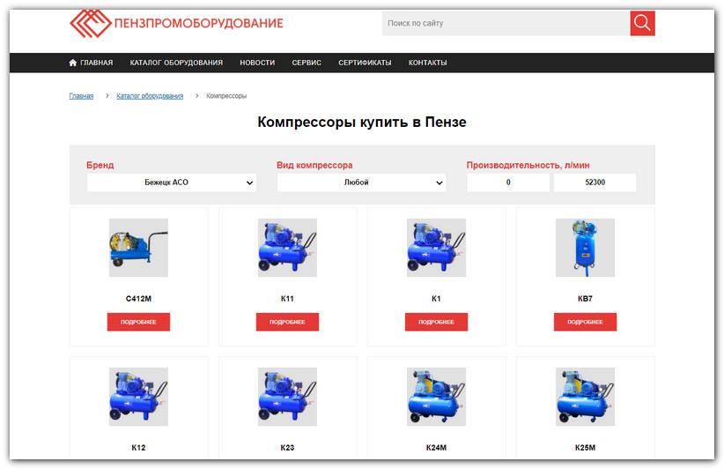The image size is (724, 469).
Task: Open the К1 compressor thumbnail
Action: coord(436,248)
